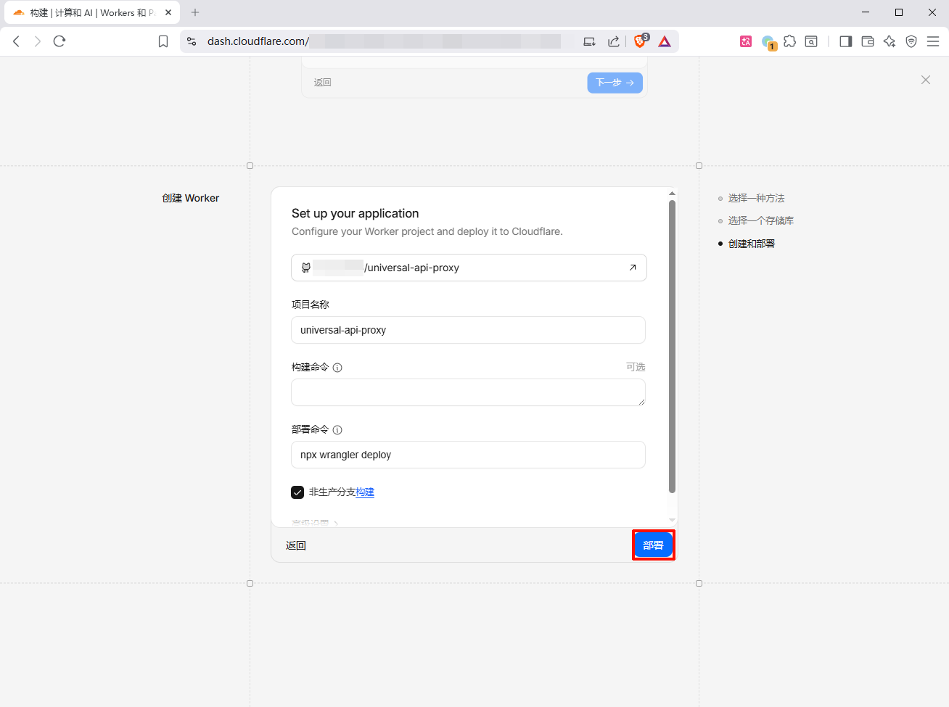Image resolution: width=949 pixels, height=707 pixels.
Task: Click the info icon next to 部署命令
Action: tap(337, 430)
